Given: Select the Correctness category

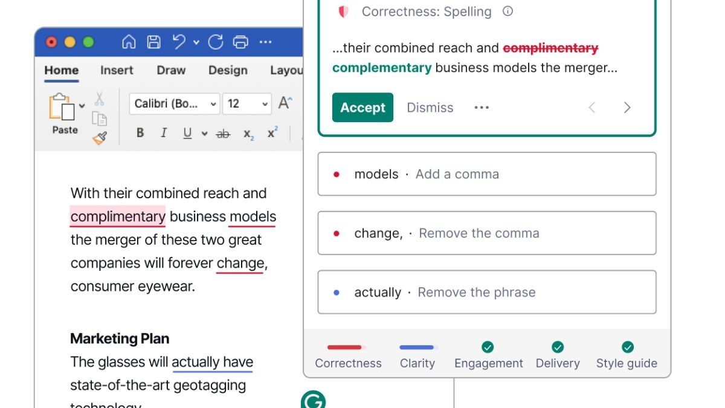Looking at the screenshot, I should click(x=348, y=357).
